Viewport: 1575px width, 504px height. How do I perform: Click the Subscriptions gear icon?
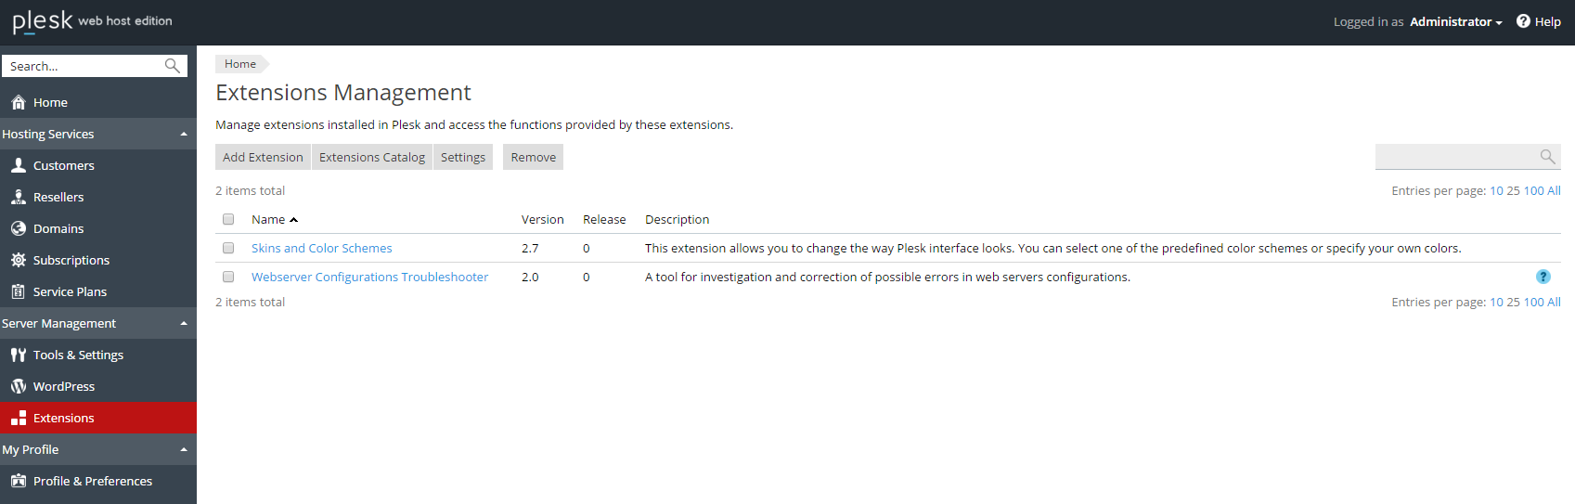click(x=19, y=260)
